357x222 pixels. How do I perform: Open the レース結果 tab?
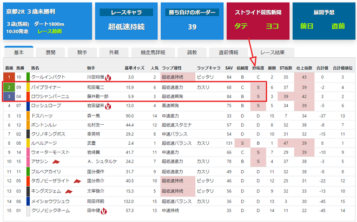pyautogui.click(x=272, y=52)
